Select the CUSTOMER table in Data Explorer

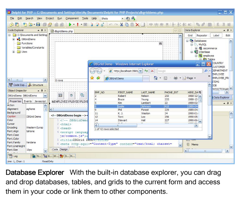[x=218, y=67]
